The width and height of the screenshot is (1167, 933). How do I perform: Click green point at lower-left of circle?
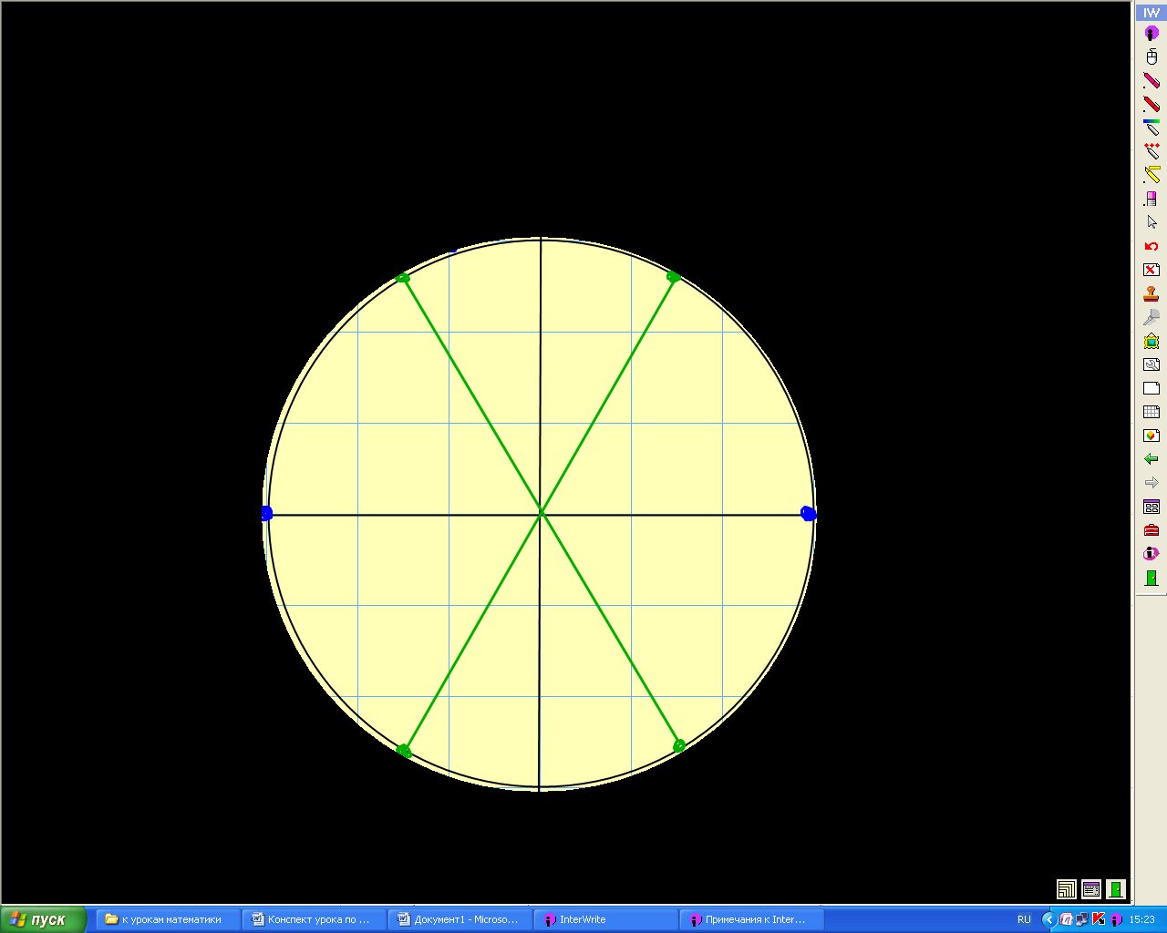tap(404, 751)
